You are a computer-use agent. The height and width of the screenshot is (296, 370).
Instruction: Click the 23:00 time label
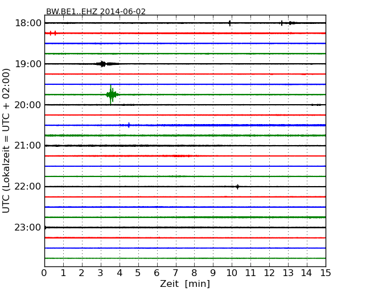(28, 228)
